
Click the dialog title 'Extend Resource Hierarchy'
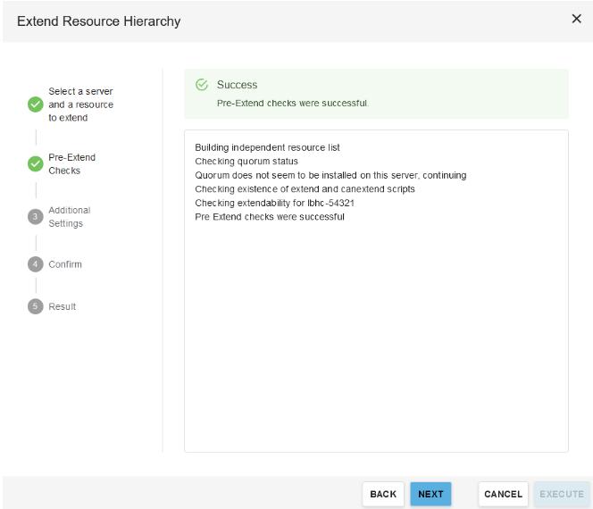tap(98, 21)
